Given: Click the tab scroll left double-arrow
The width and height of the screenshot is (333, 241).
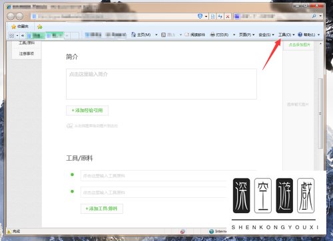Looking at the screenshot, I should 23,35.
